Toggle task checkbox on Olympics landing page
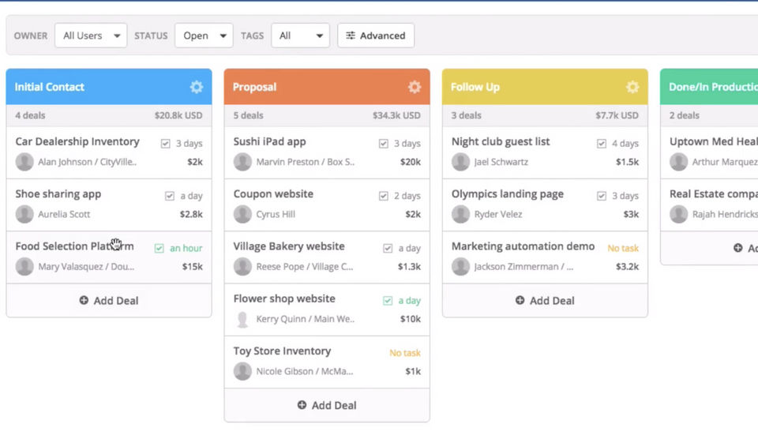758x439 pixels. click(x=602, y=196)
